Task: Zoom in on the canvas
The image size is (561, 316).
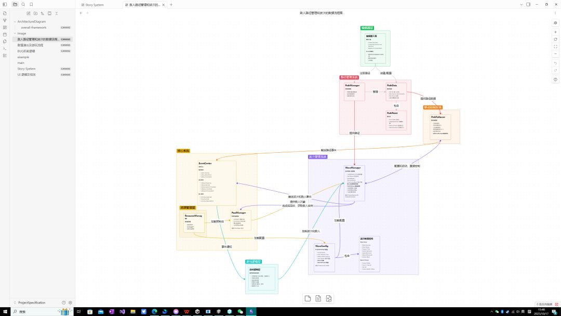Action: coord(555,32)
